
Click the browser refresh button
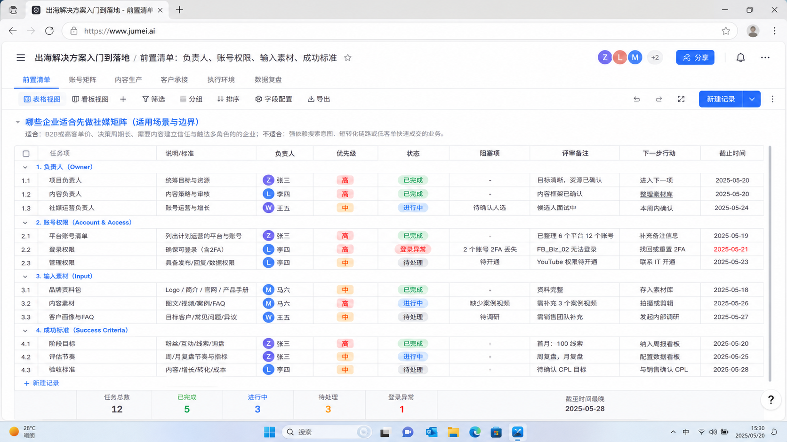coord(49,31)
